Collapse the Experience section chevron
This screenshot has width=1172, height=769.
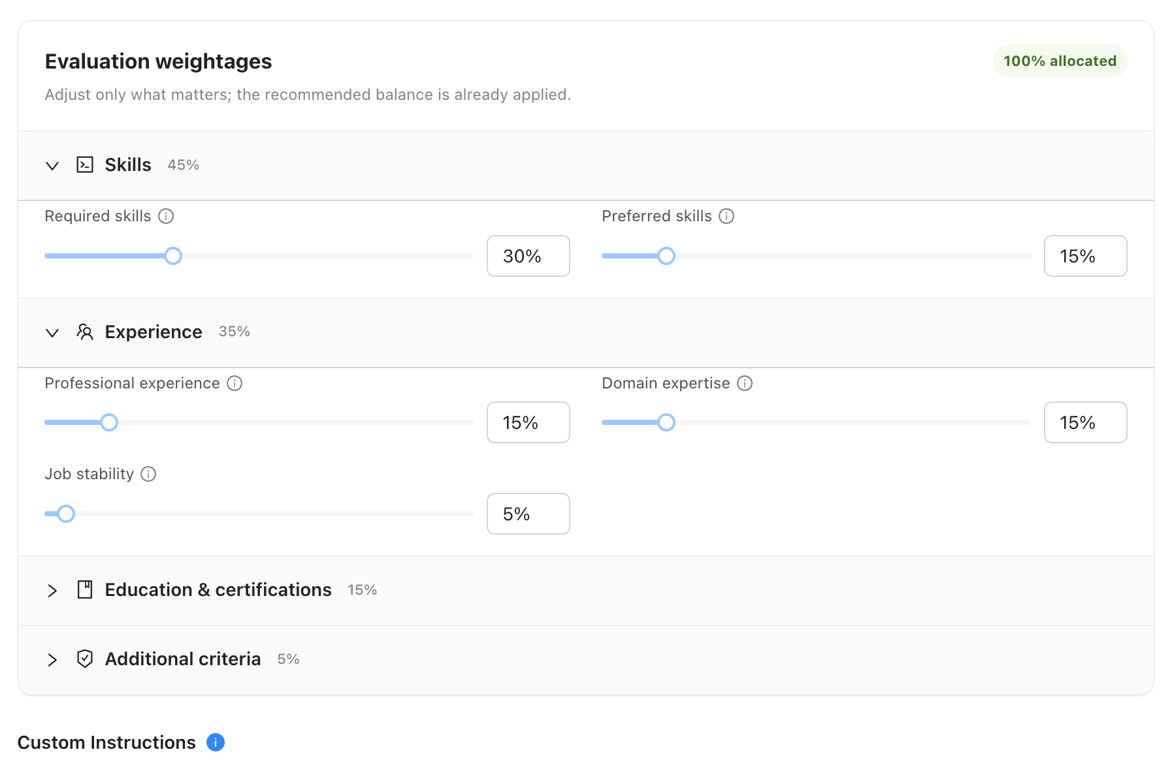[x=52, y=332]
